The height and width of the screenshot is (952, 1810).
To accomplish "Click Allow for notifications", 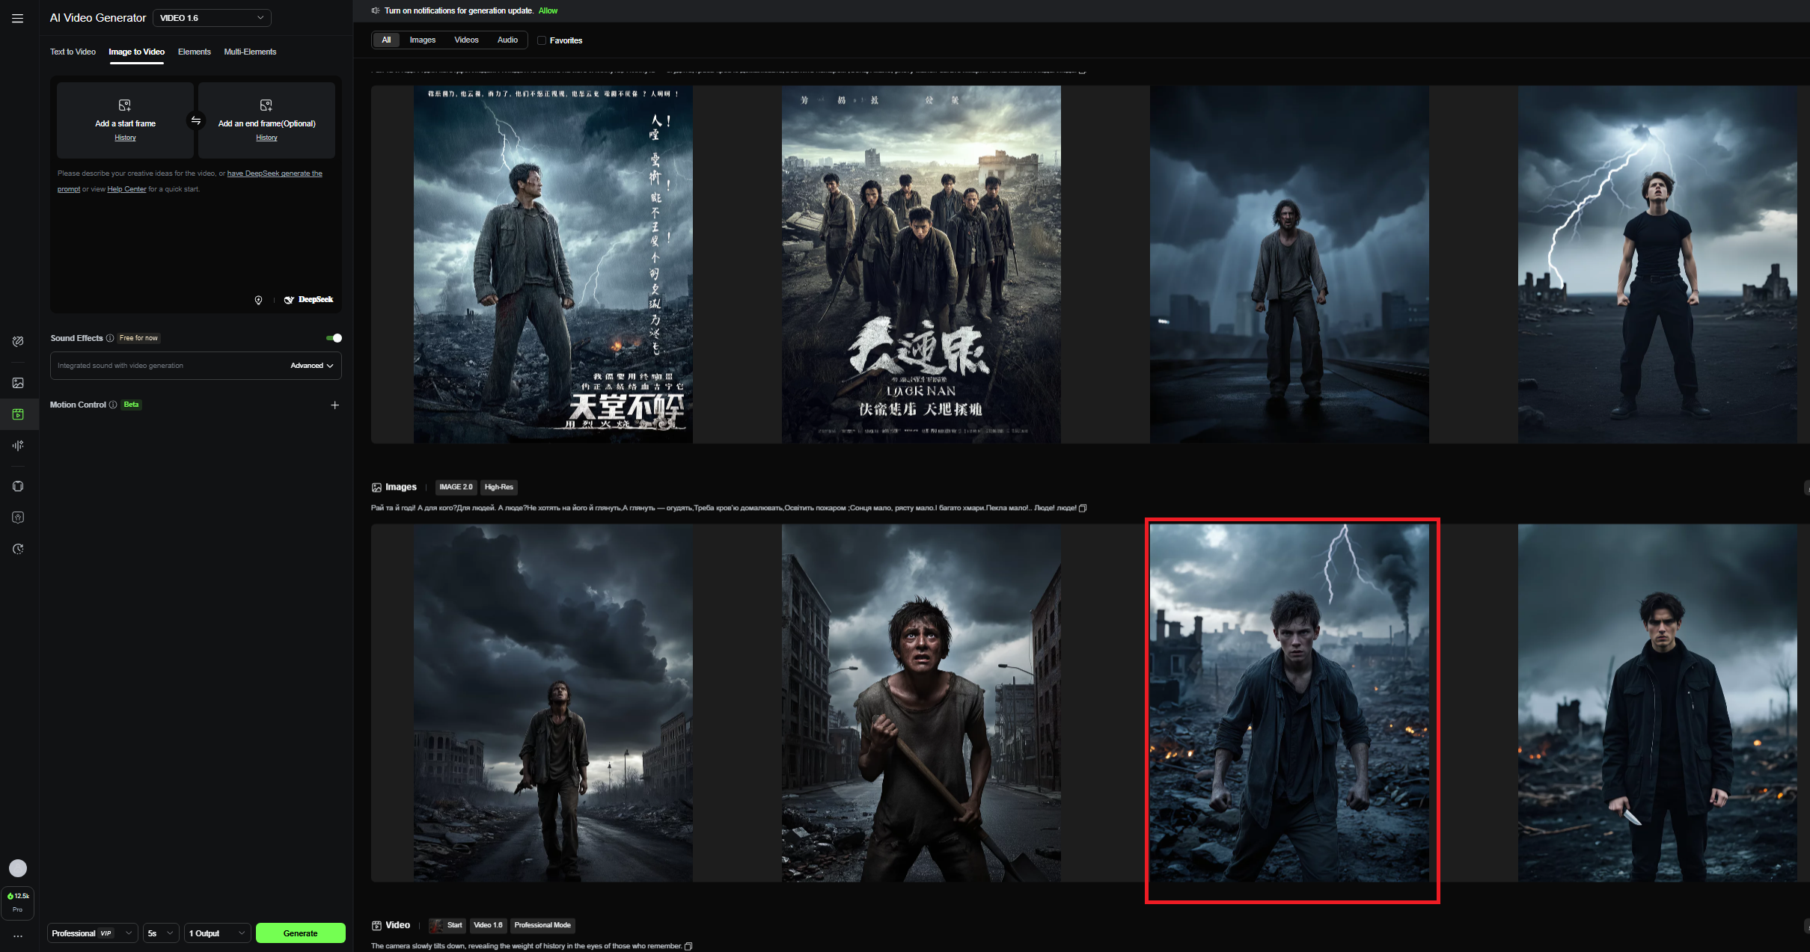I will [x=548, y=10].
